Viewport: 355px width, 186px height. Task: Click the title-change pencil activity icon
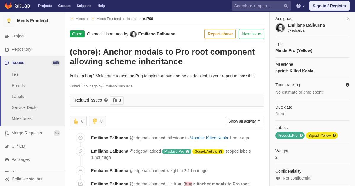pyautogui.click(x=80, y=184)
